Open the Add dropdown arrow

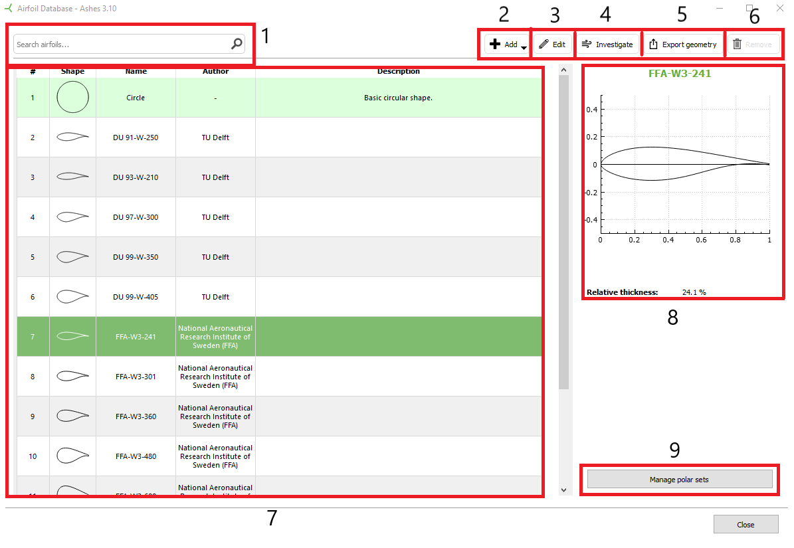pyautogui.click(x=524, y=46)
